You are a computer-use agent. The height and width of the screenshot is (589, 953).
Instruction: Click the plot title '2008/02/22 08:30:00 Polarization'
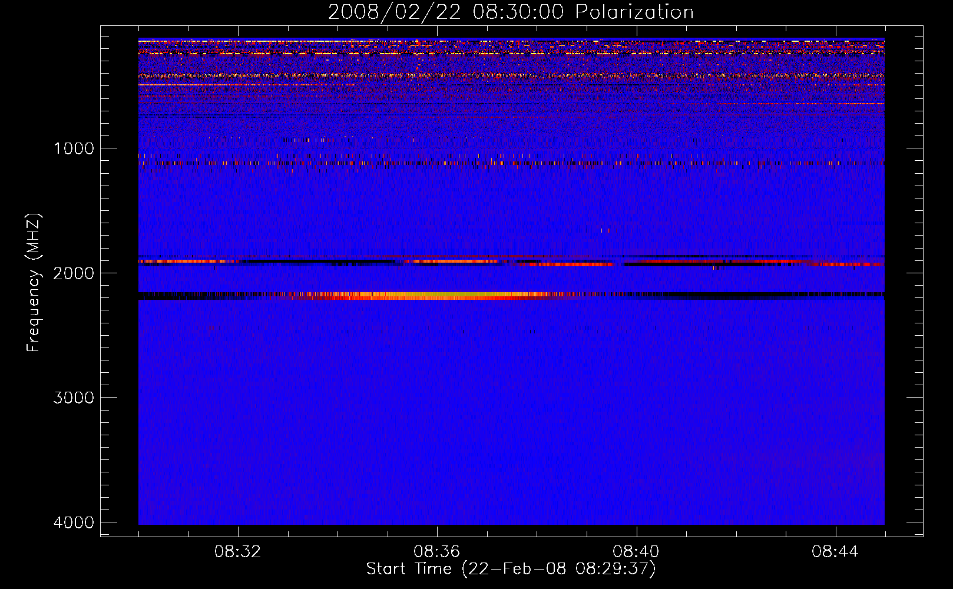point(511,12)
